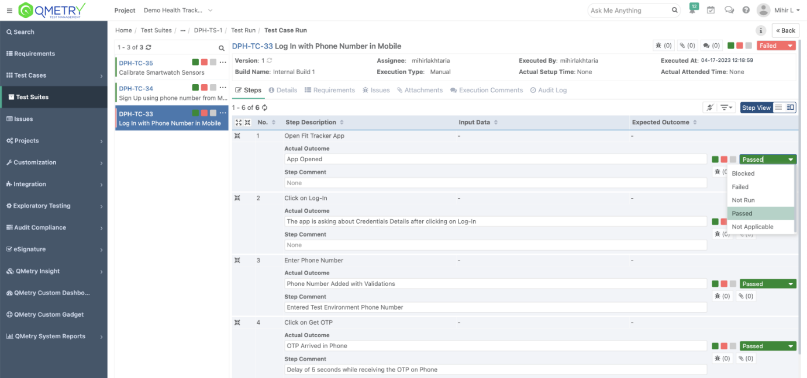This screenshot has height=378, width=807.
Task: Mark test case DPH-TC-33 passed with header green square
Action: [x=731, y=46]
